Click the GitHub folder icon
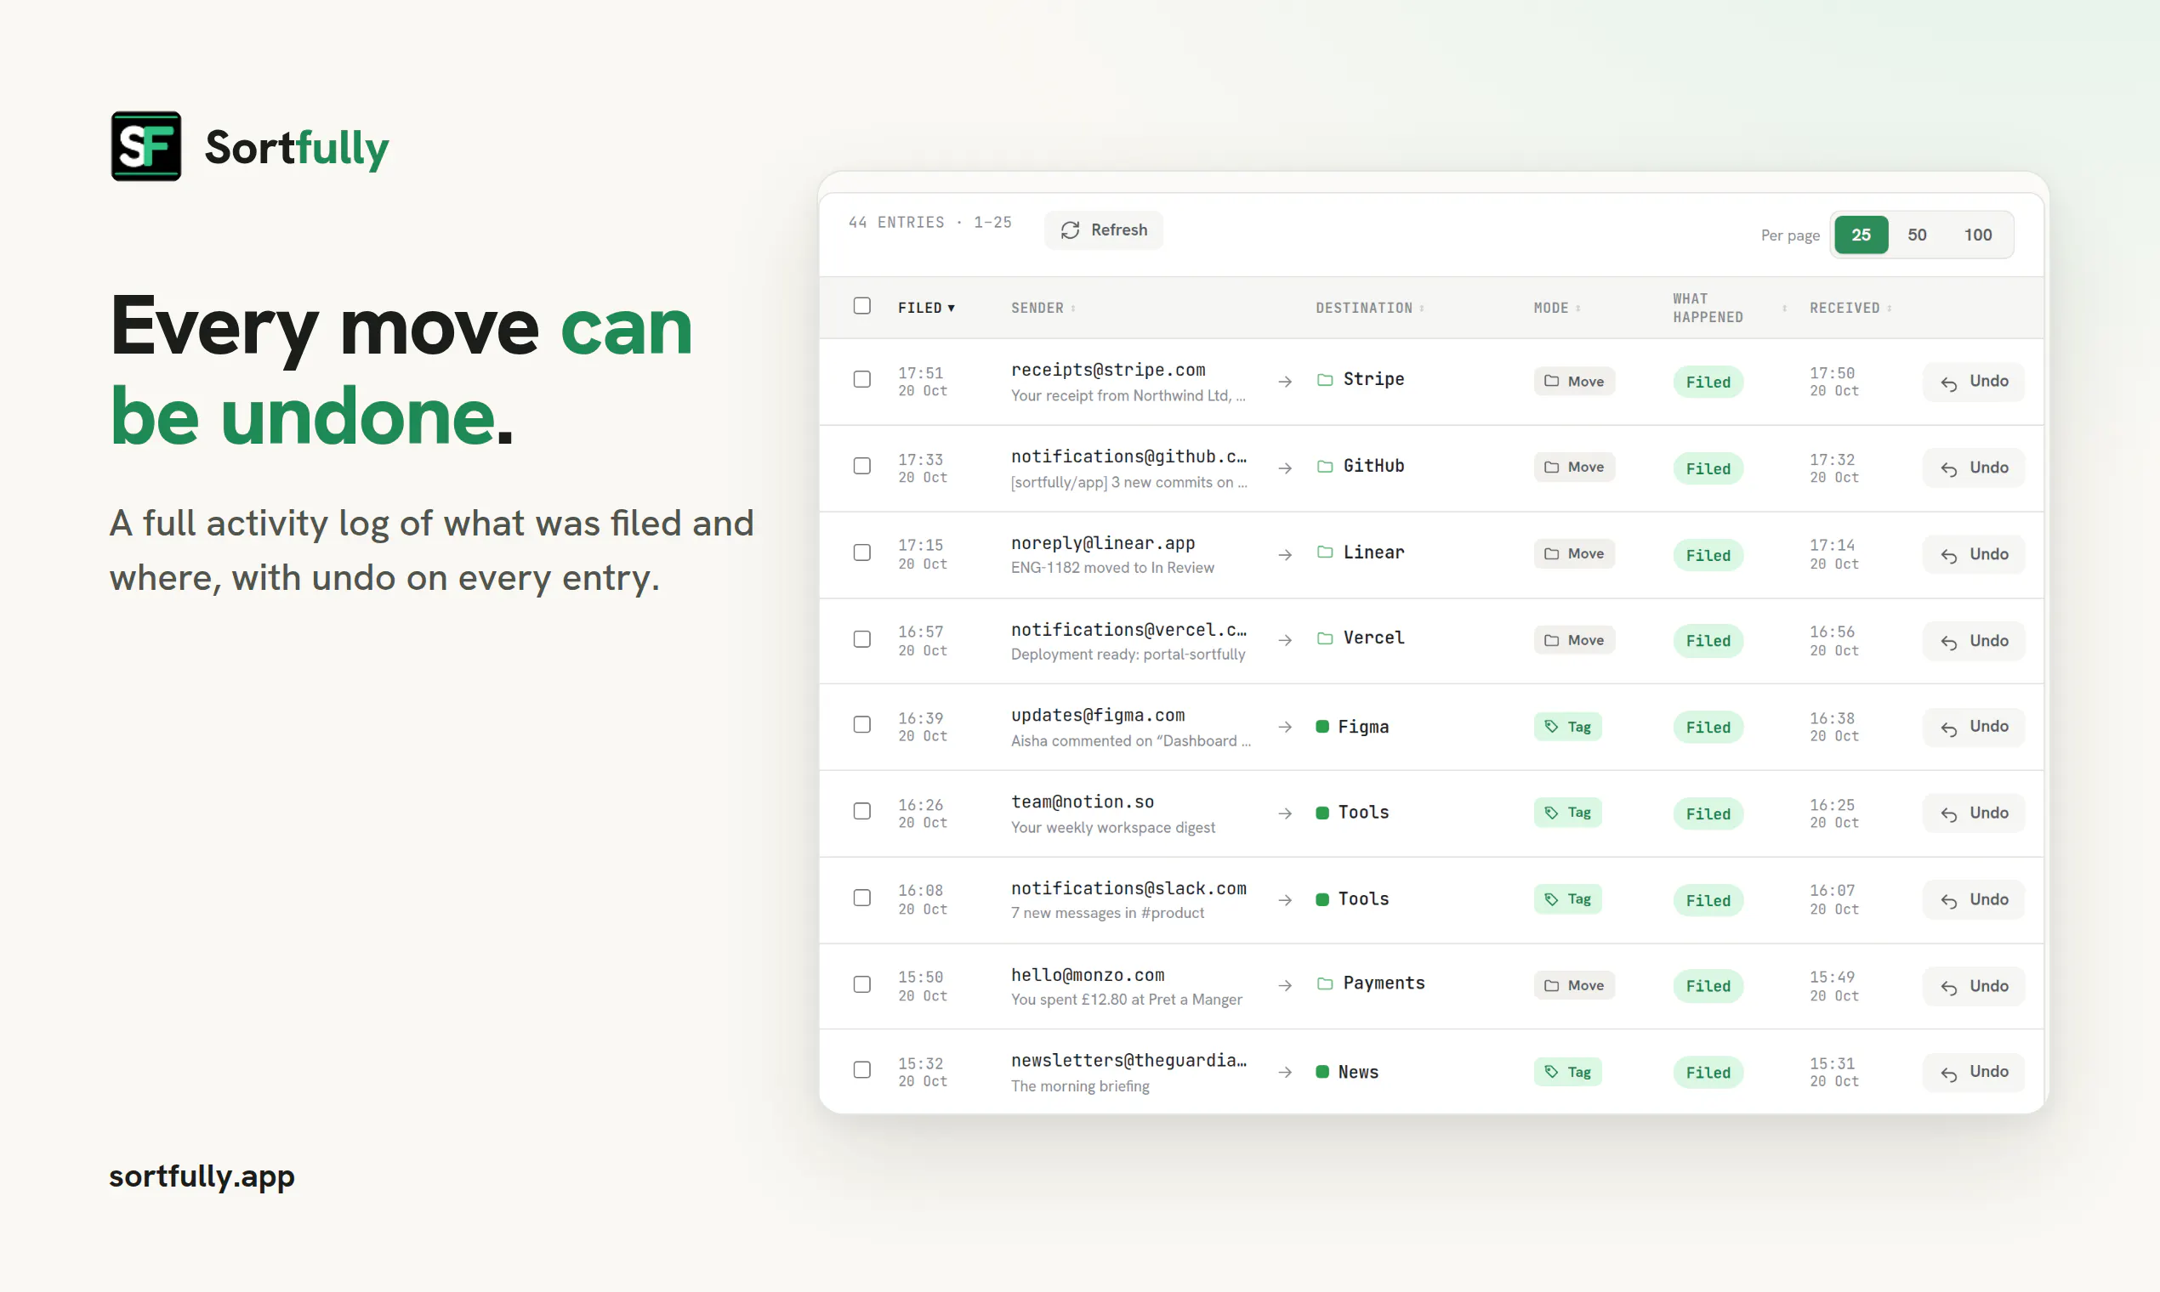2160x1292 pixels. [1324, 466]
